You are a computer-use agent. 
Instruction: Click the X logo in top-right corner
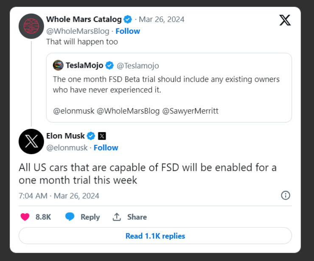(x=285, y=20)
